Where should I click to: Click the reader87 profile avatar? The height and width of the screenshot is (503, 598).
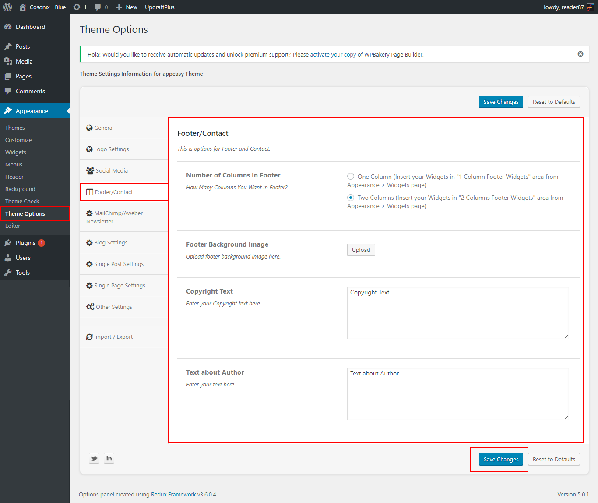pyautogui.click(x=590, y=7)
